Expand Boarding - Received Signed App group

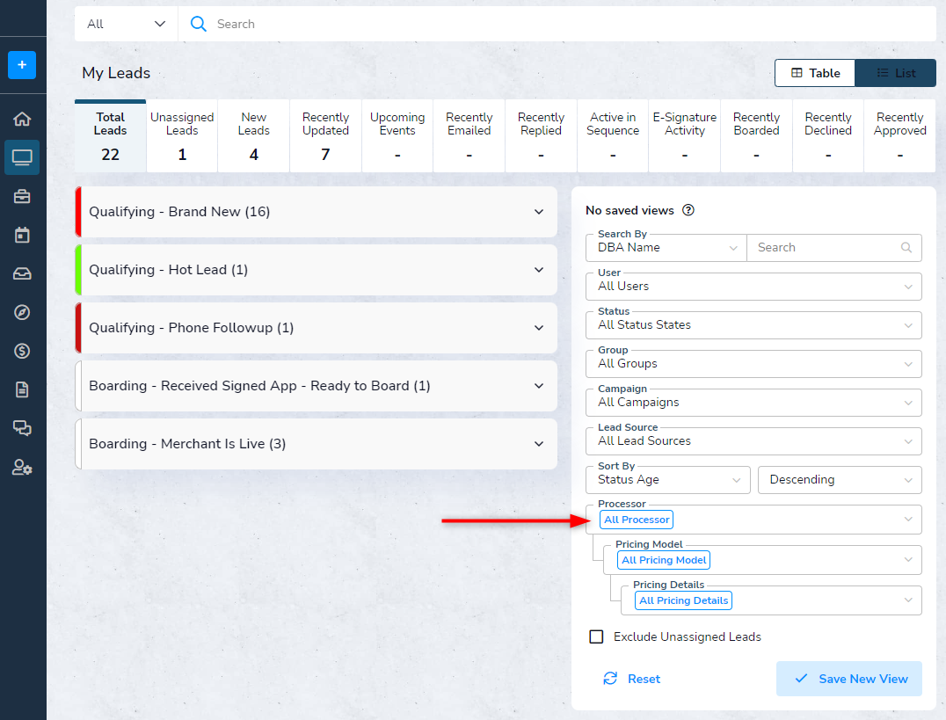coord(317,386)
